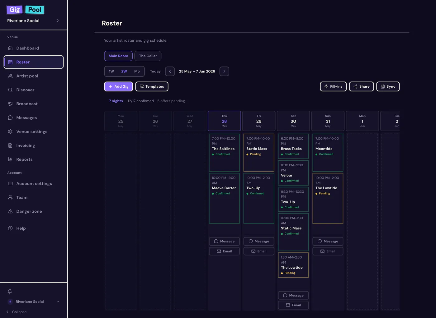
Task: Select Sat 30 May day header
Action: coord(293,121)
